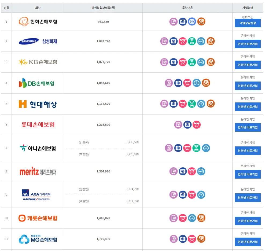This screenshot has height=251, width=265.
Task: Click 인터넷 바로가입 button for DB손해보험
Action: 248,86
